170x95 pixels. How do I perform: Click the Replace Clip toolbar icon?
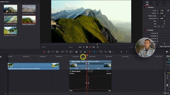71,52
